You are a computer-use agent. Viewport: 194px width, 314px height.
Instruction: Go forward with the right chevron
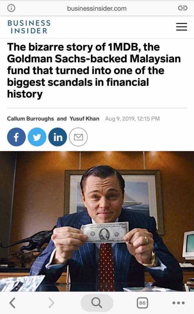point(51,303)
